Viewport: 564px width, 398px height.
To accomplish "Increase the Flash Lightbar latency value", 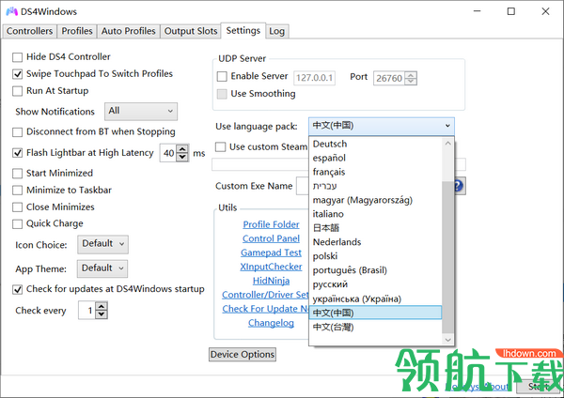I will [x=182, y=149].
